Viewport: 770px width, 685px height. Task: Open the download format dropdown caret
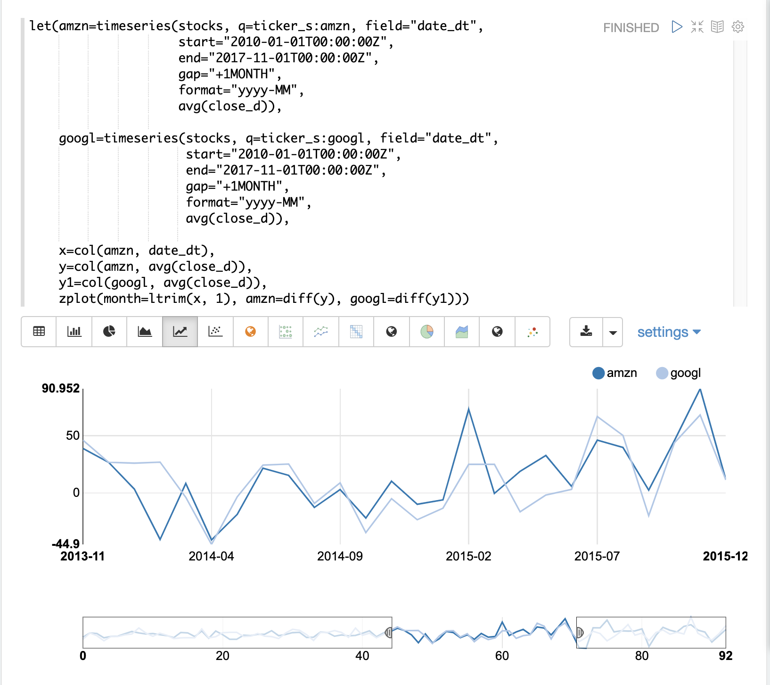(x=613, y=332)
